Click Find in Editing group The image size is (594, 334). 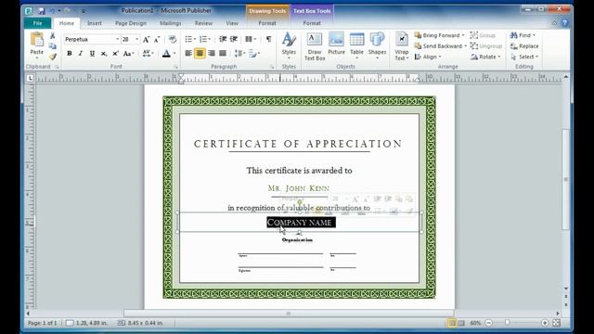tap(523, 35)
